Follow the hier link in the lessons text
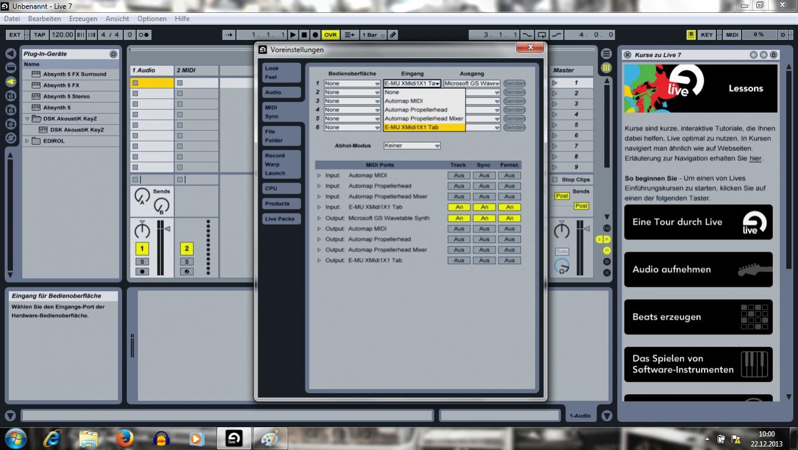Screen dimensions: 798x450 (x=755, y=158)
